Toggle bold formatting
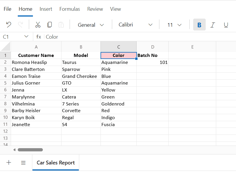 click(199, 25)
